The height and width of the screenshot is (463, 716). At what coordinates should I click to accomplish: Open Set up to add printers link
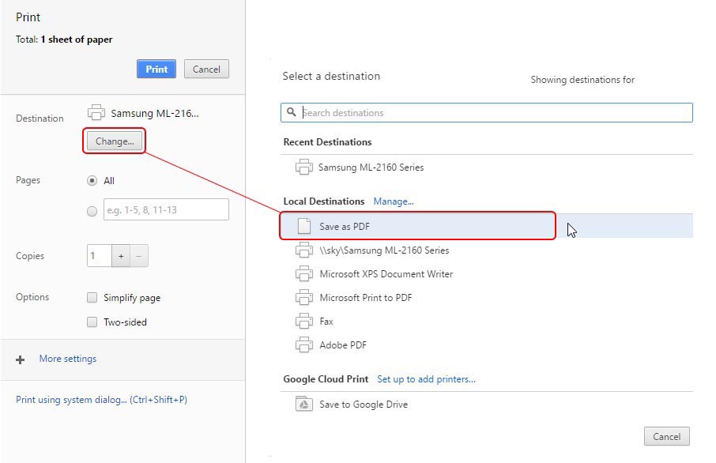(x=426, y=379)
